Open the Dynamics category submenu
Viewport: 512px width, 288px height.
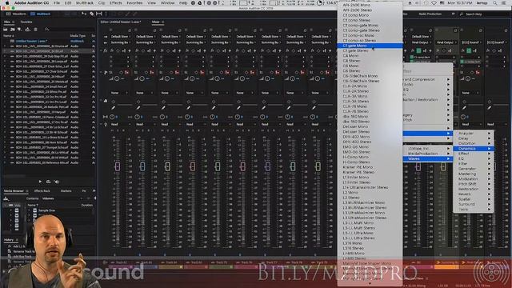(x=473, y=149)
